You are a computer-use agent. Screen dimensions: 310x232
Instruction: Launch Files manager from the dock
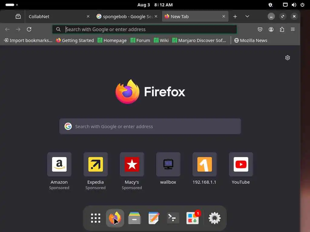pos(134,218)
